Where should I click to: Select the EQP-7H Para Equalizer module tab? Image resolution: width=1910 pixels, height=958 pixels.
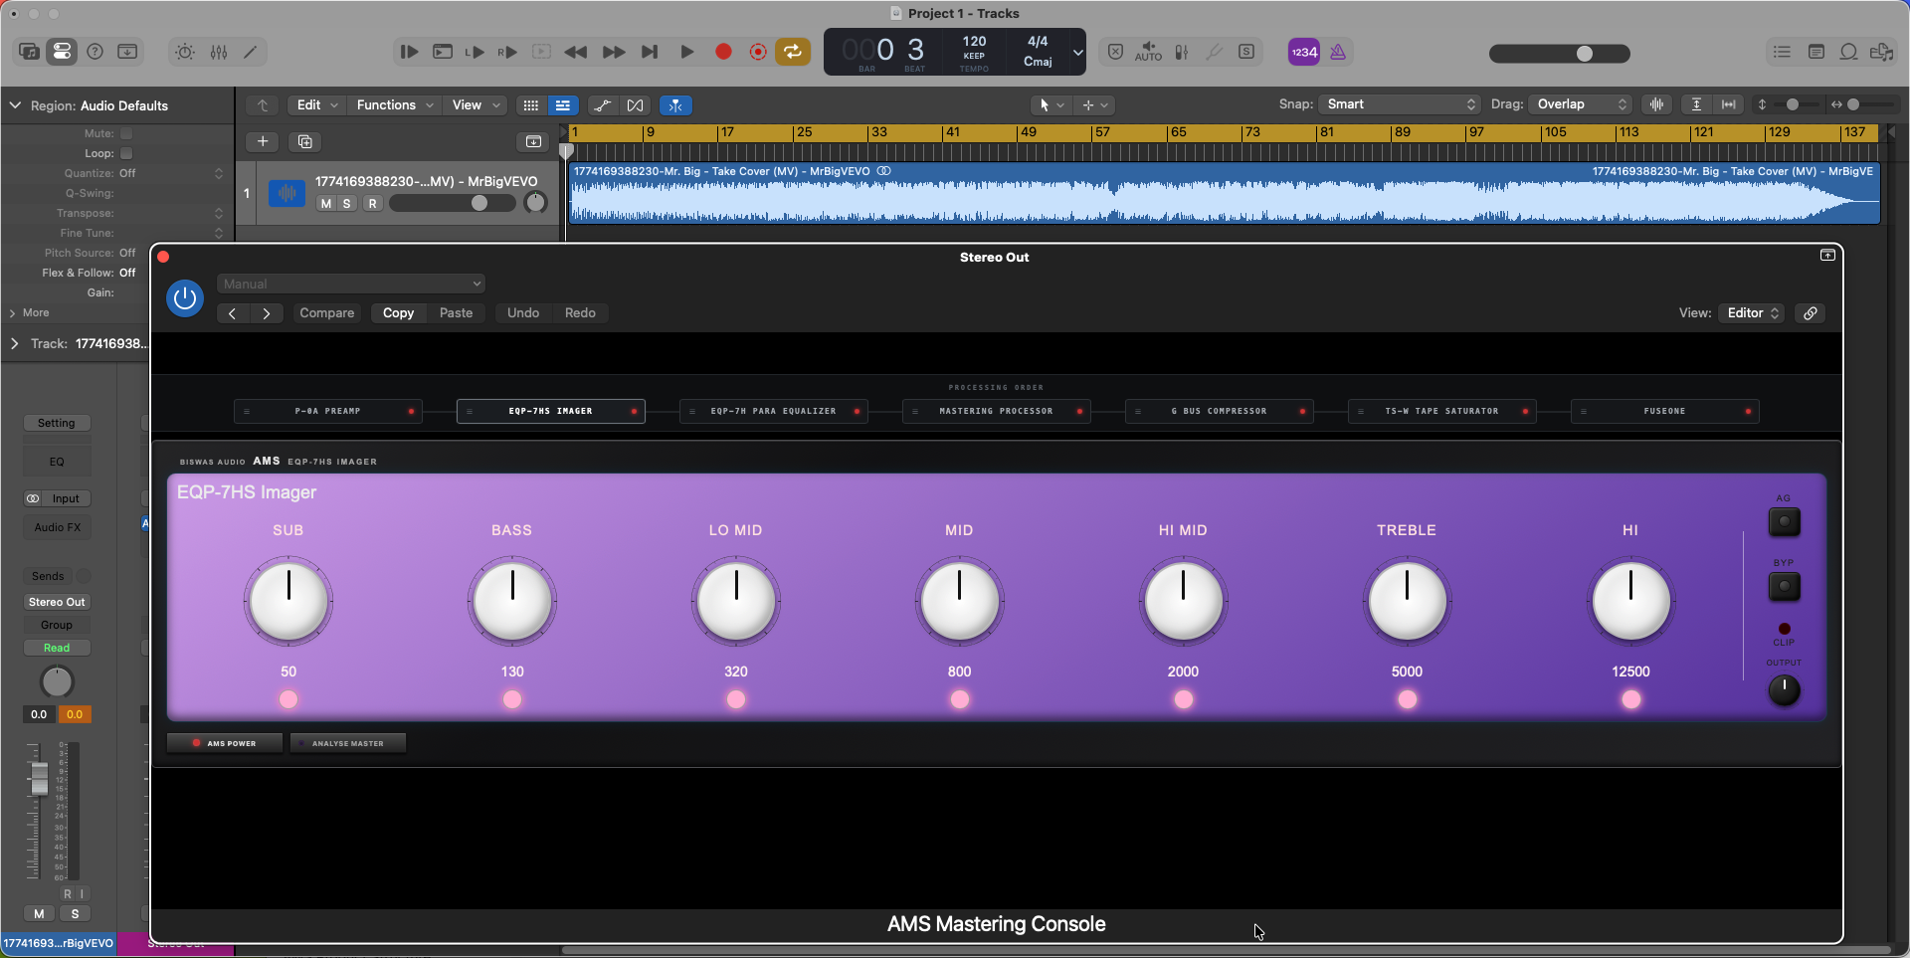(773, 411)
